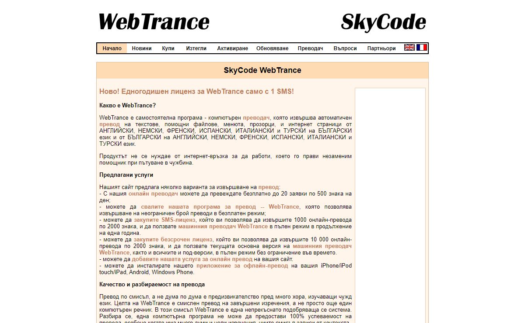
Task: Switch language to French via French flag
Action: (422, 48)
